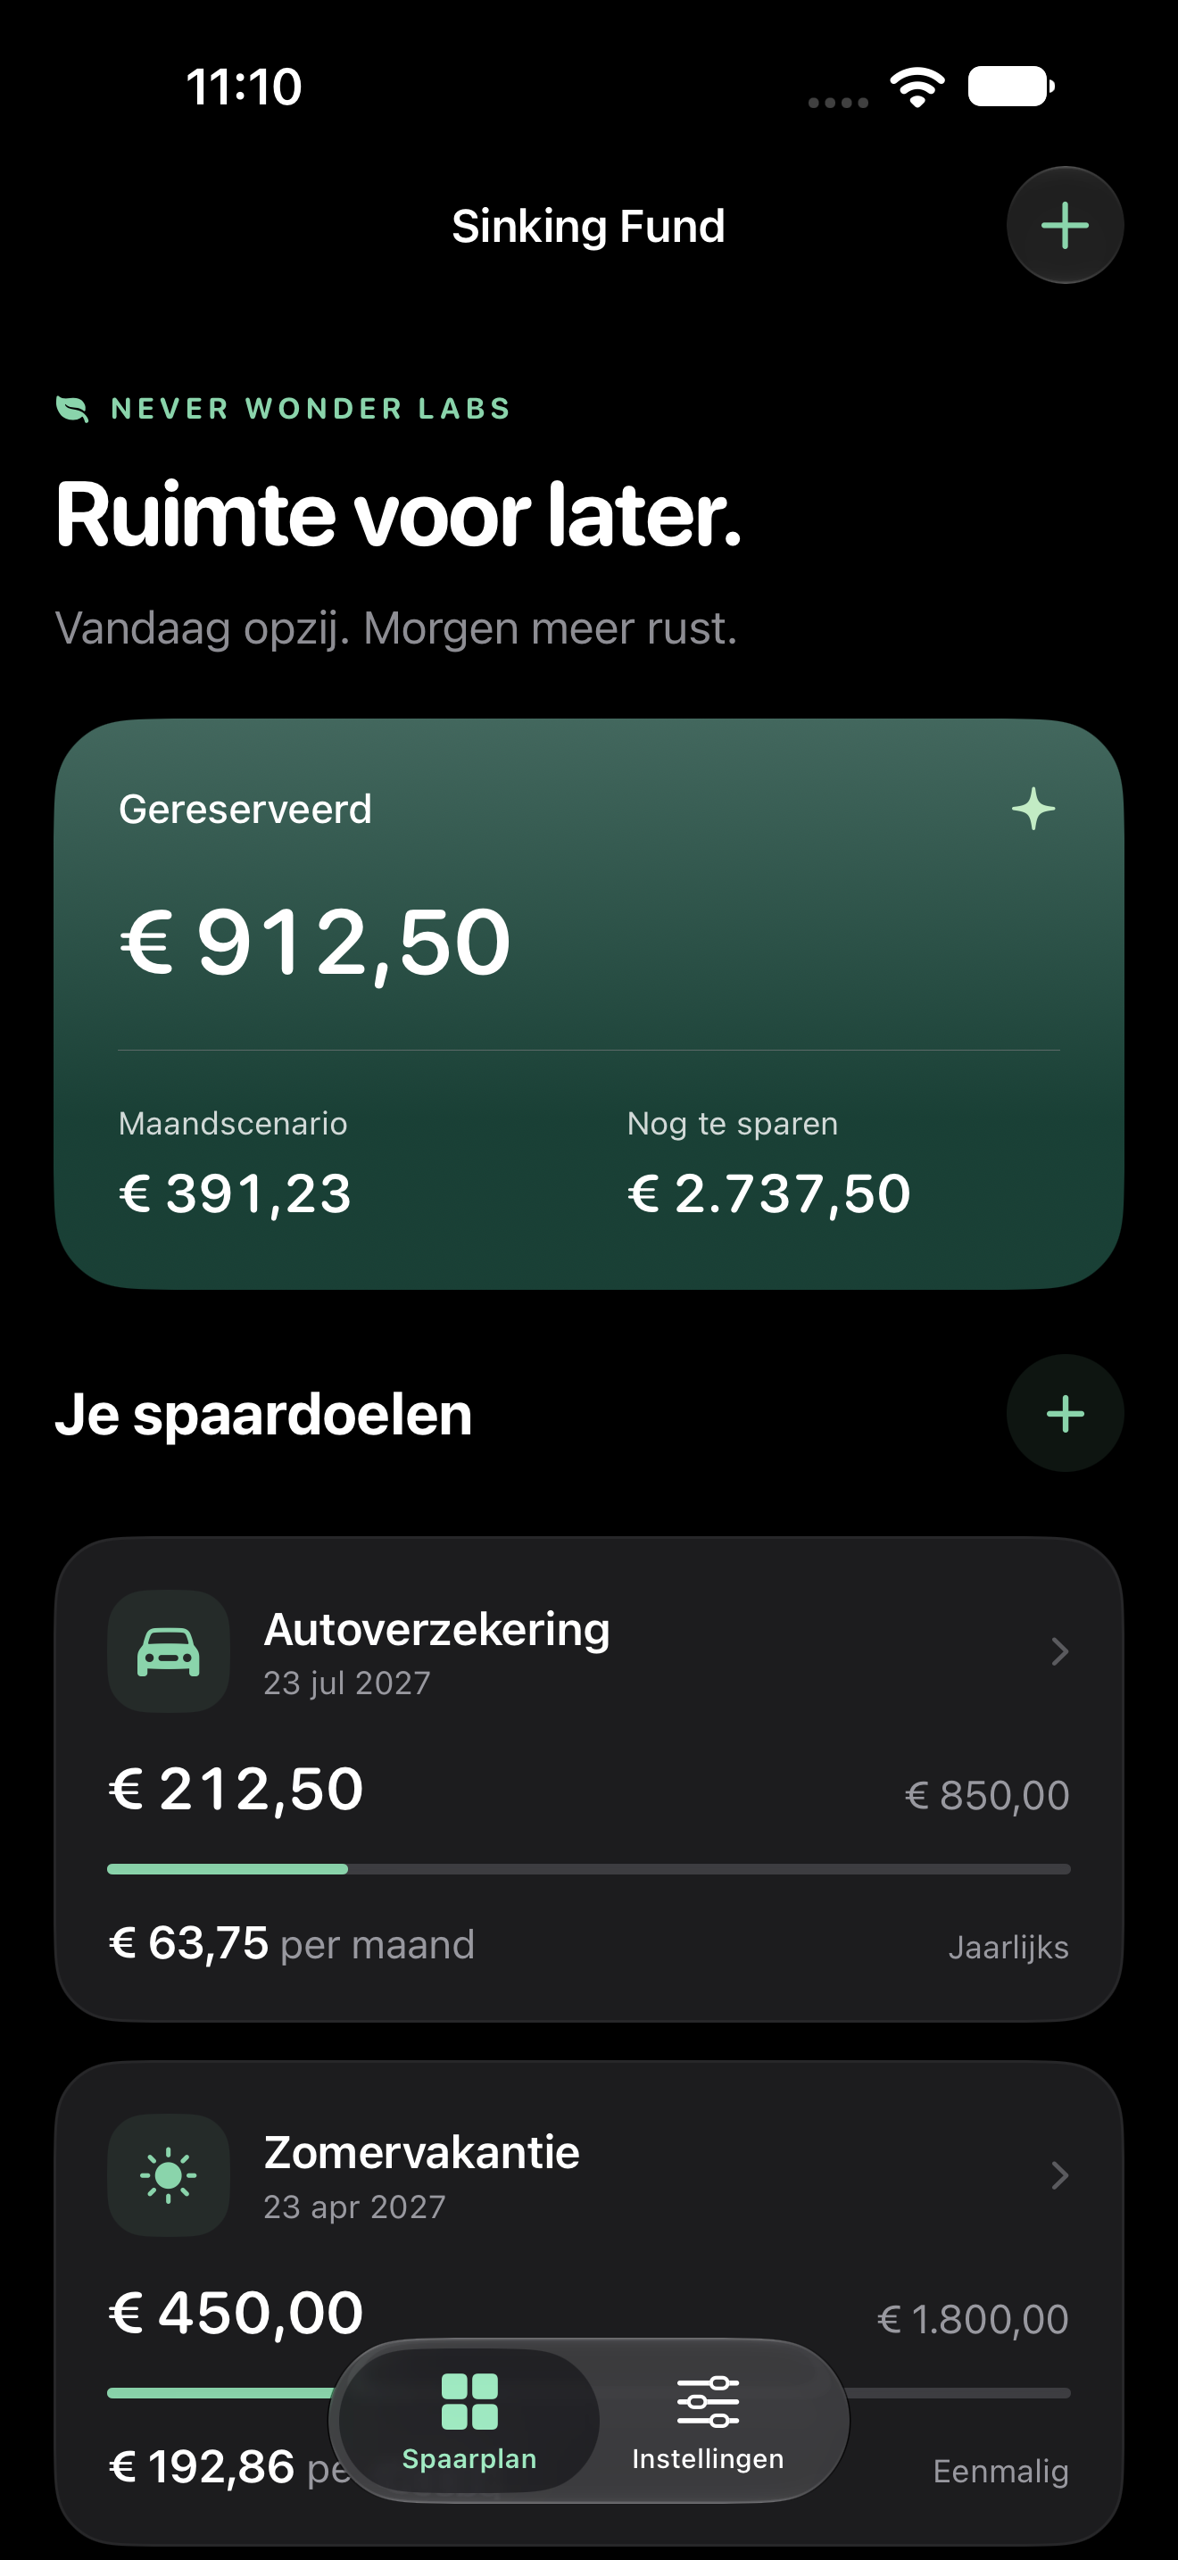Tap the sun icon for Zomervakantie
Viewport: 1178px width, 2560px height.
click(x=169, y=2174)
